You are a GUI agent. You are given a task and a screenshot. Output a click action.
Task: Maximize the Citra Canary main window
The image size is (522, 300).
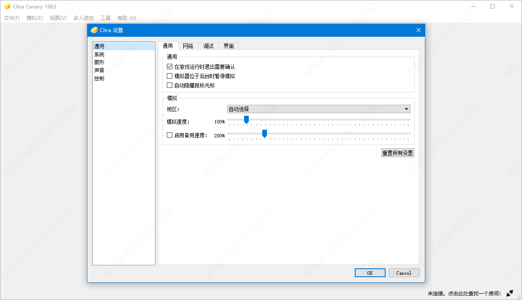492,6
